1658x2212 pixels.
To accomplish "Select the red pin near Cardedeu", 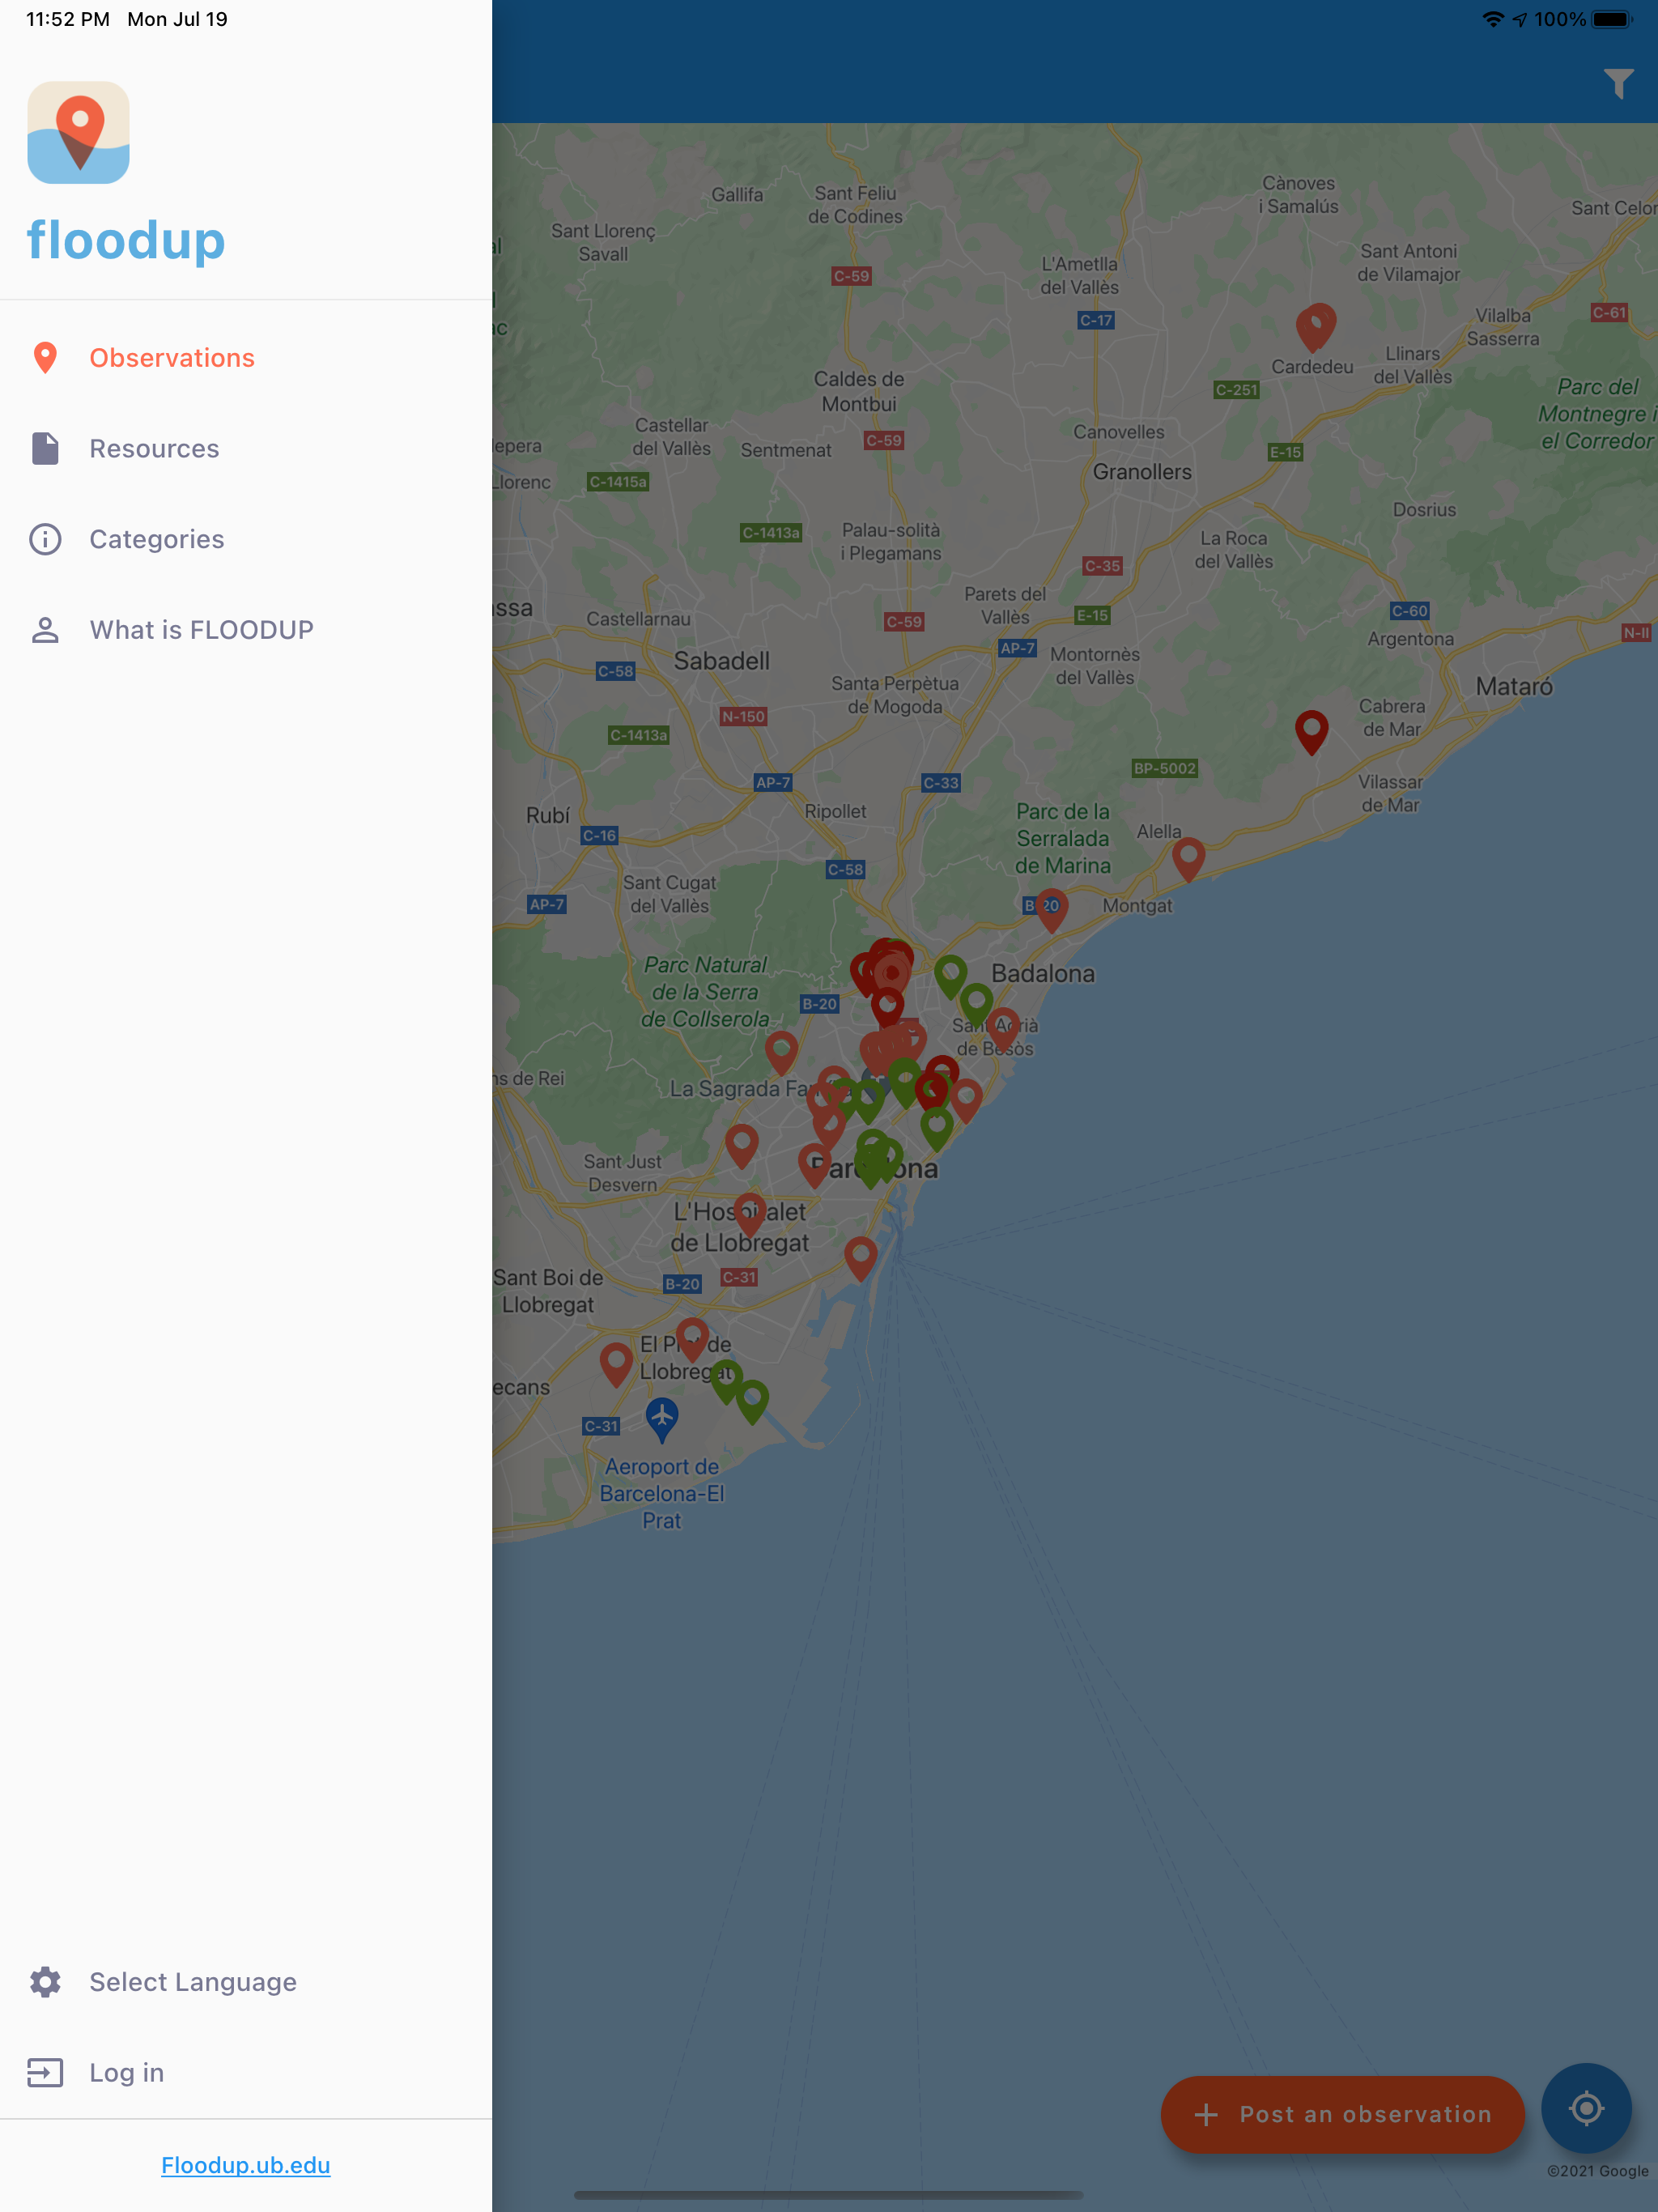I will pyautogui.click(x=1317, y=326).
